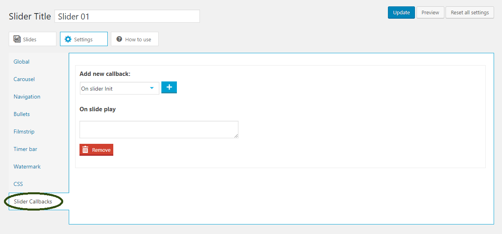Add callback with the plus button
The height and width of the screenshot is (234, 502).
point(169,87)
